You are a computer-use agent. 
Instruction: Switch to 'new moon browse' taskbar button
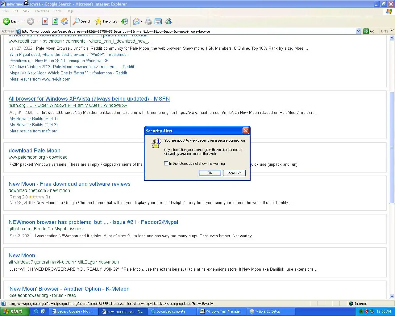[123, 311]
